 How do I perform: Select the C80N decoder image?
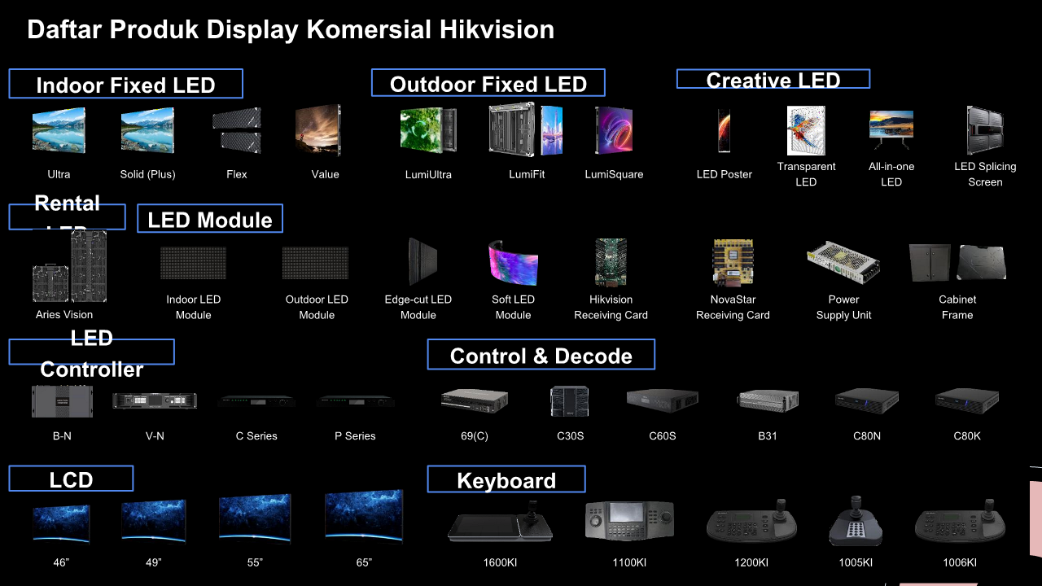click(x=867, y=400)
